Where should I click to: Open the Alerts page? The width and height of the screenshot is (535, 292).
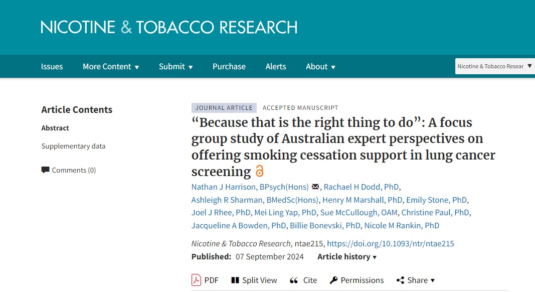click(276, 67)
